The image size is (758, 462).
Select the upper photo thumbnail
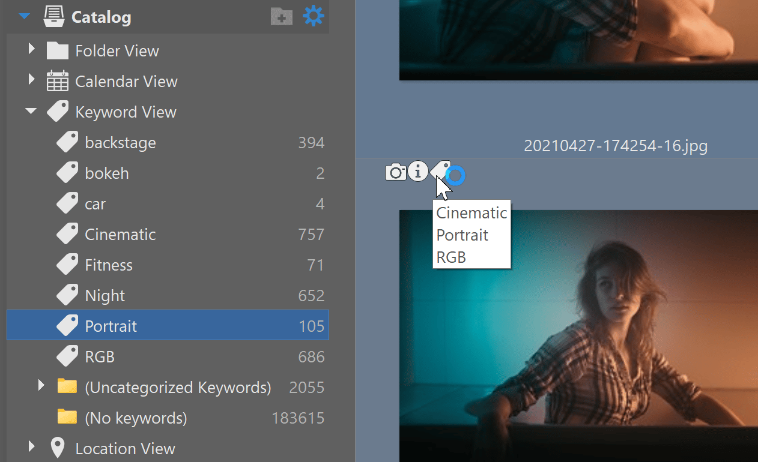(x=578, y=40)
